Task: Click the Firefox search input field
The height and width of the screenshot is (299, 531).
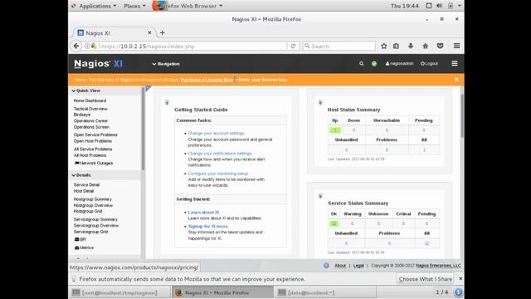Action: pyautogui.click(x=339, y=47)
